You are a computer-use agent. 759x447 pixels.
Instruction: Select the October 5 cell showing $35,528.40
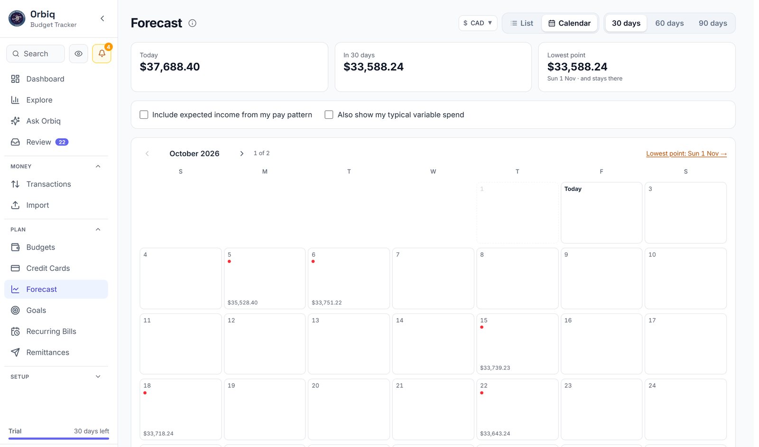point(265,278)
